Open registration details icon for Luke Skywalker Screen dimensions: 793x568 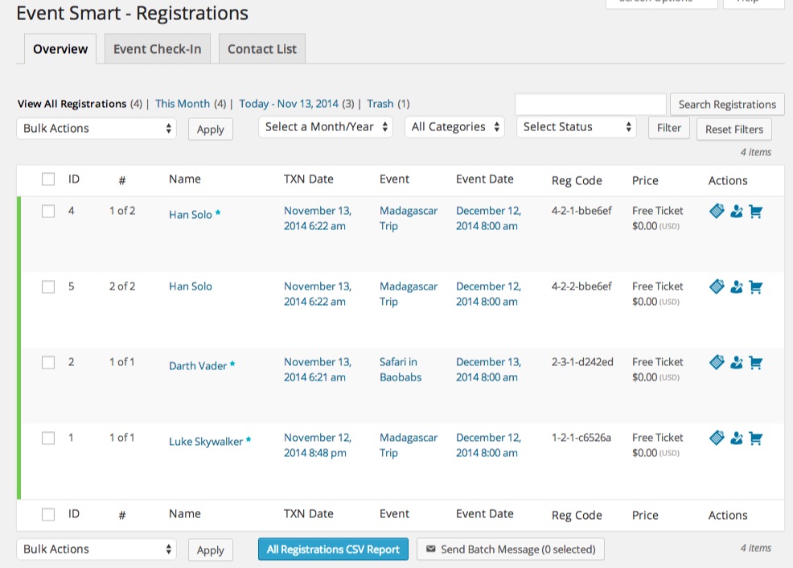(x=717, y=438)
